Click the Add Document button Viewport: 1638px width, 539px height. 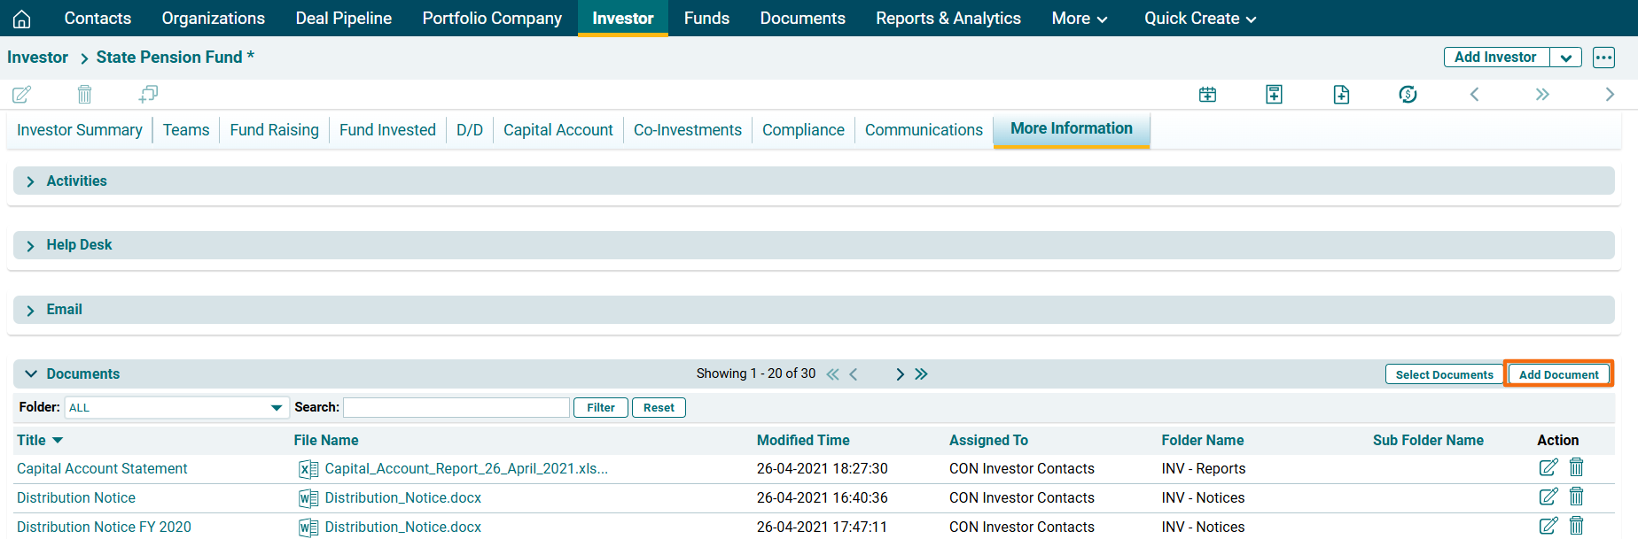pyautogui.click(x=1558, y=374)
